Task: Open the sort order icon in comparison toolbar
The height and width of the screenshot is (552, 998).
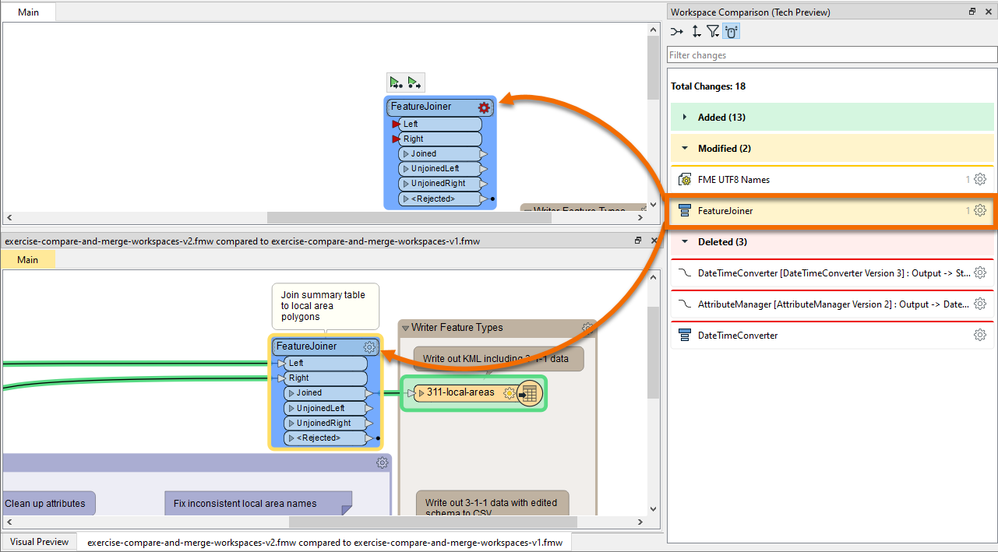Action: tap(696, 31)
